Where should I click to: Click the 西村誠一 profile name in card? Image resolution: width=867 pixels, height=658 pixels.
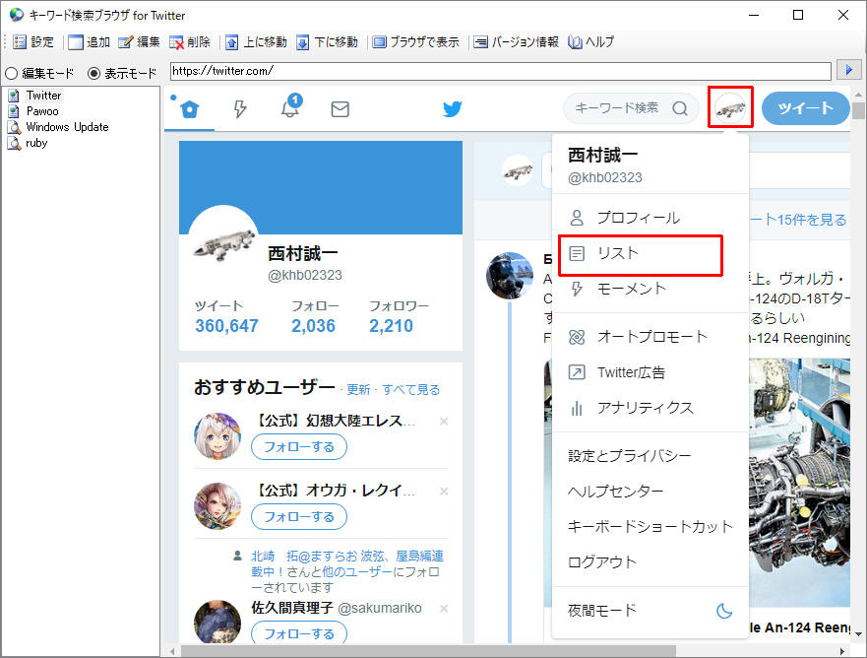303,253
